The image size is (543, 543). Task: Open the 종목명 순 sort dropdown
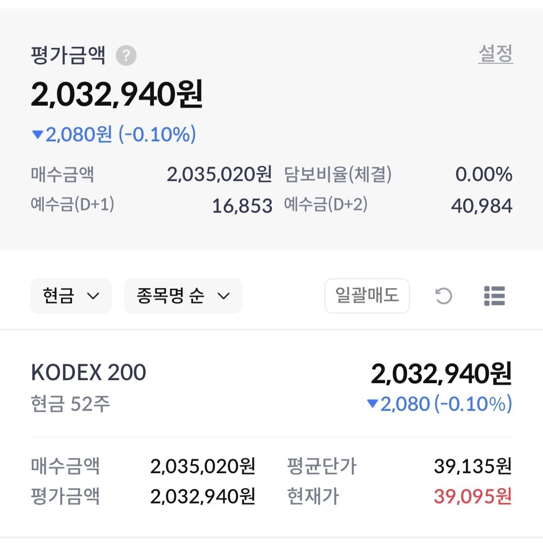click(x=183, y=296)
